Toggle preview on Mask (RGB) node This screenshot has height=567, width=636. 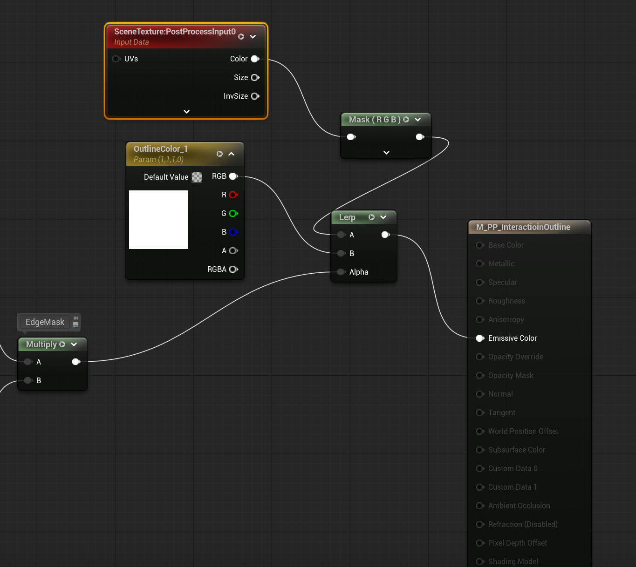click(406, 120)
